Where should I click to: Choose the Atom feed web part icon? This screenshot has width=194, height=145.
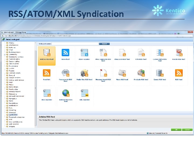[65, 53]
